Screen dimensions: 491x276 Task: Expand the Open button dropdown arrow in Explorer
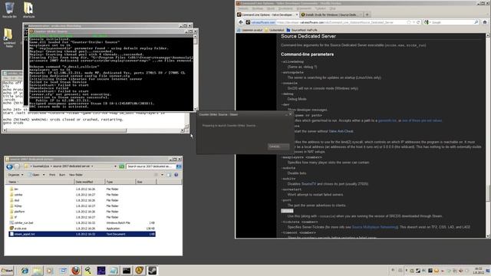click(44, 175)
